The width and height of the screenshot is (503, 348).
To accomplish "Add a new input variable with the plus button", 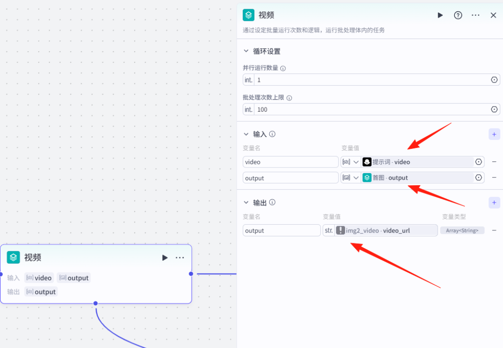I will (x=494, y=134).
